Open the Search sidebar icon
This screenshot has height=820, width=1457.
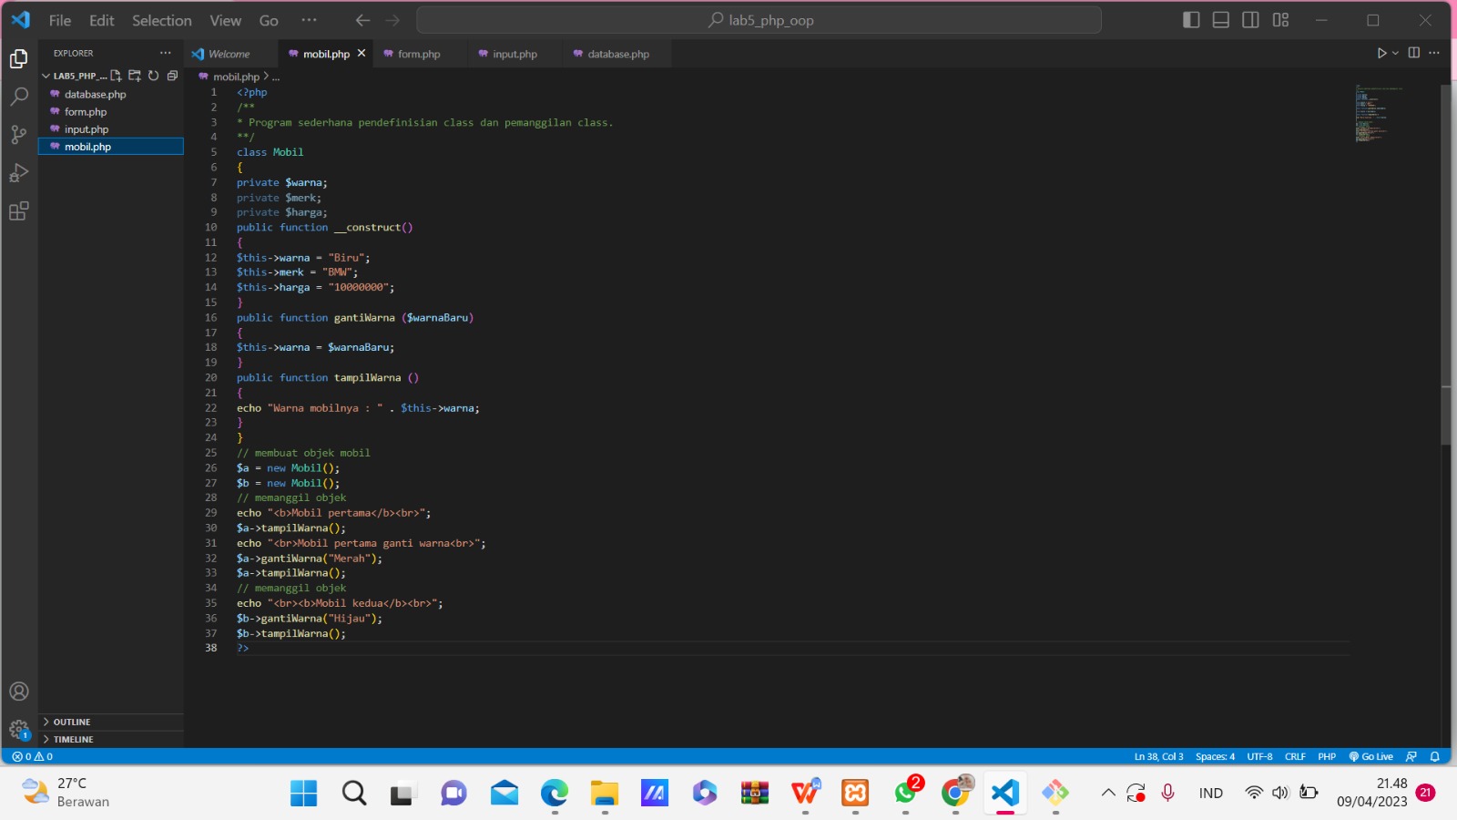pos(19,96)
